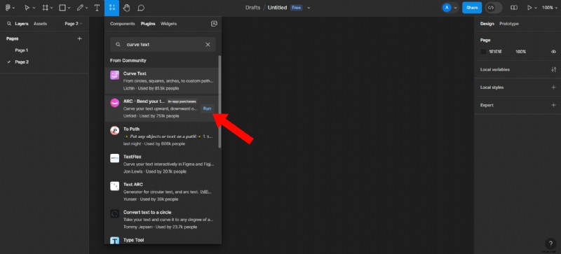The width and height of the screenshot is (561, 254).
Task: Click the layers panel search icon
Action: (x=9, y=24)
